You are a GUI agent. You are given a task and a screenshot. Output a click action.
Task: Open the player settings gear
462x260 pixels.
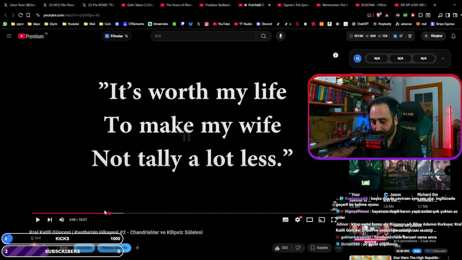click(x=297, y=220)
